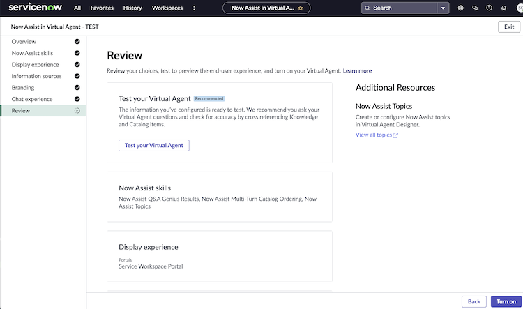
Task: Click the Additional Resources heading
Action: pos(395,88)
